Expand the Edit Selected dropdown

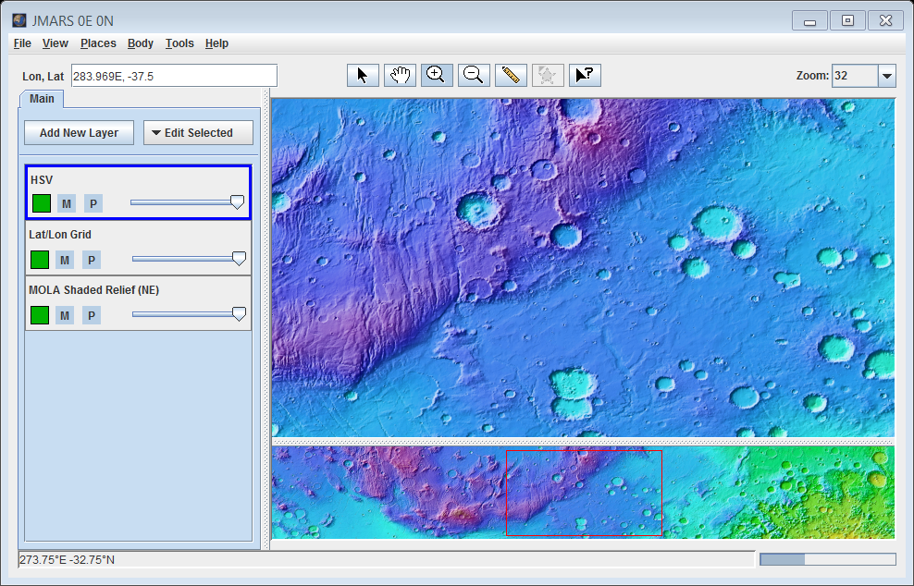point(198,133)
